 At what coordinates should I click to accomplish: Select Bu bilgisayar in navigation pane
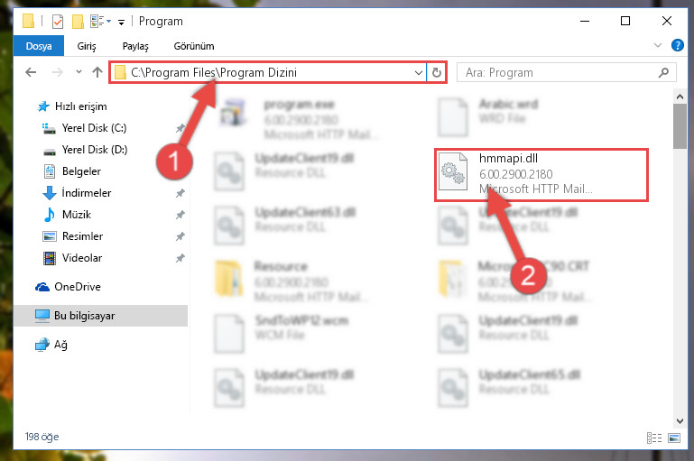point(101,316)
